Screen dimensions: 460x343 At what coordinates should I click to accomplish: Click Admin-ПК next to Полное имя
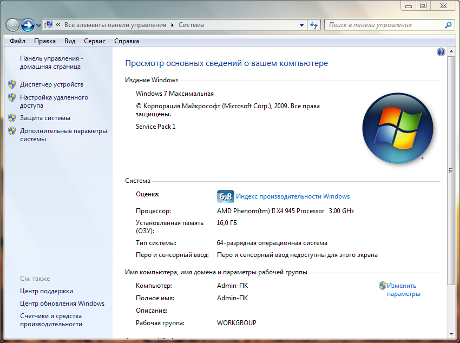[x=232, y=298]
